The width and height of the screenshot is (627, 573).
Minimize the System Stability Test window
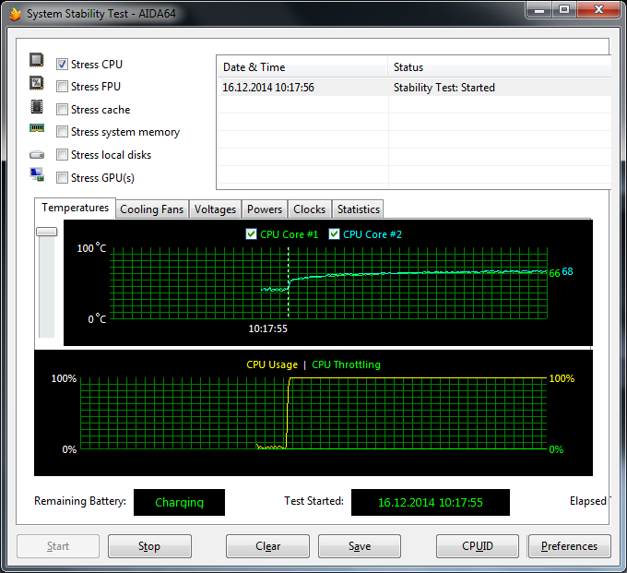(x=539, y=10)
